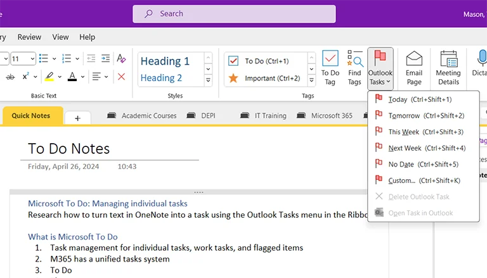Flag task for Next Week
Screen dimensions: 487x278
(424, 148)
